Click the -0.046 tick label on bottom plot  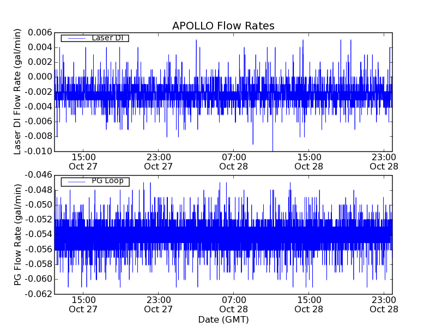(x=39, y=175)
